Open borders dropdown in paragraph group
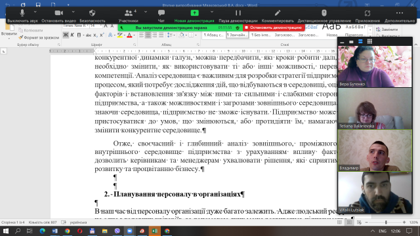Viewport: 420px width, 236px height. pyautogui.click(x=196, y=35)
